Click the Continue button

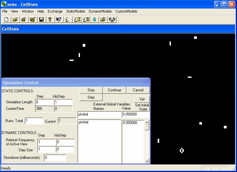114,90
